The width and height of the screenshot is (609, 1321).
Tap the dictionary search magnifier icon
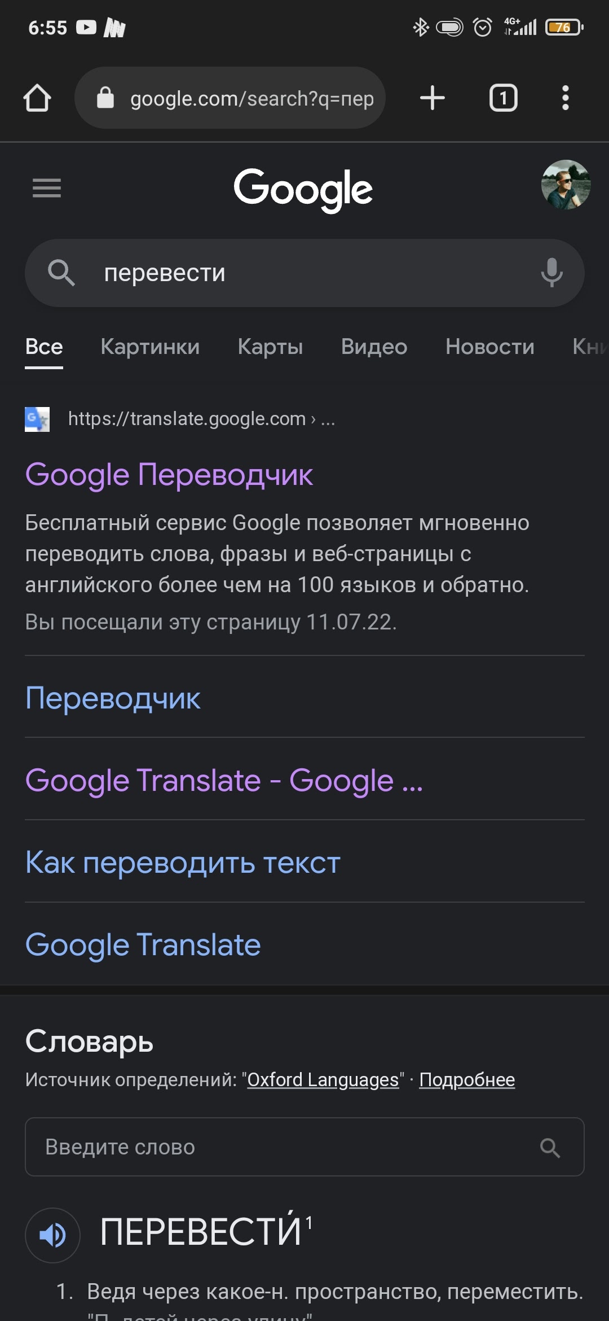coord(550,1148)
